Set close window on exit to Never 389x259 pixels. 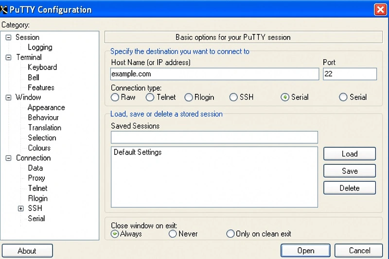tap(173, 234)
